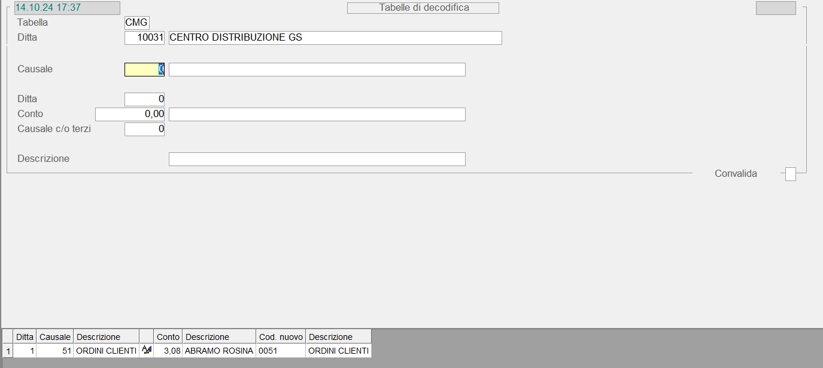Click the Tabella field showing CMG
The image size is (823, 368).
click(x=136, y=23)
